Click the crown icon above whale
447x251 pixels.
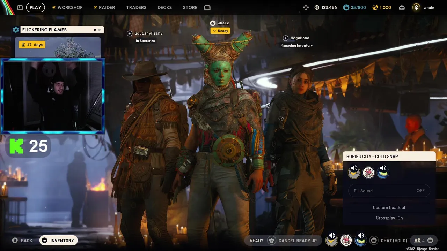pos(213,23)
